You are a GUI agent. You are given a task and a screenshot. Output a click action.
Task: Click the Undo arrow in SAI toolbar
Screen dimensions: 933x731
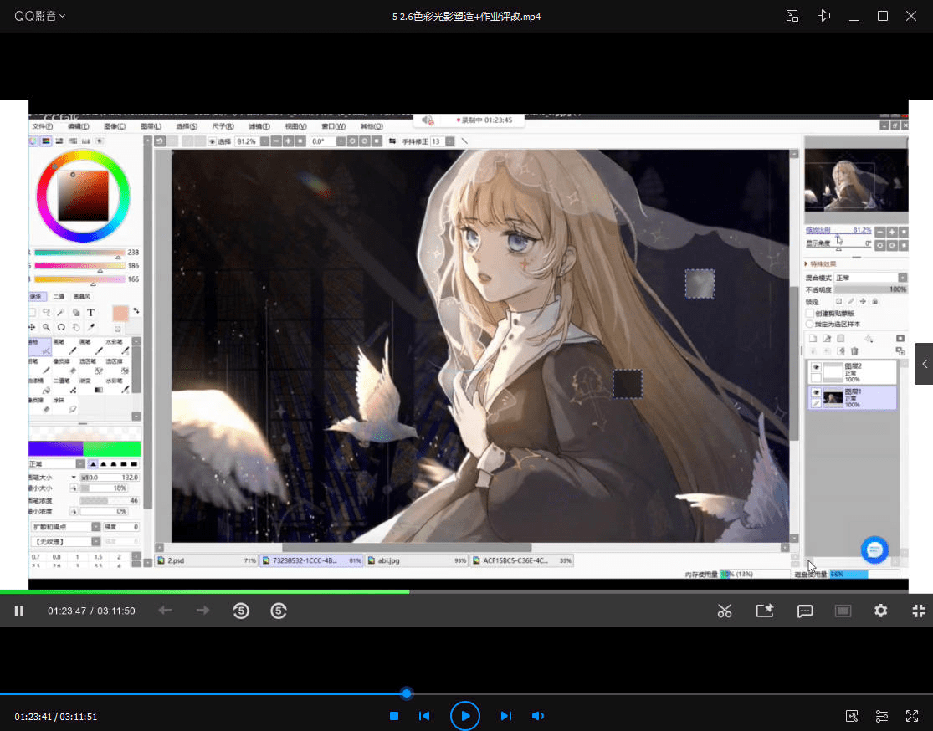tap(160, 141)
